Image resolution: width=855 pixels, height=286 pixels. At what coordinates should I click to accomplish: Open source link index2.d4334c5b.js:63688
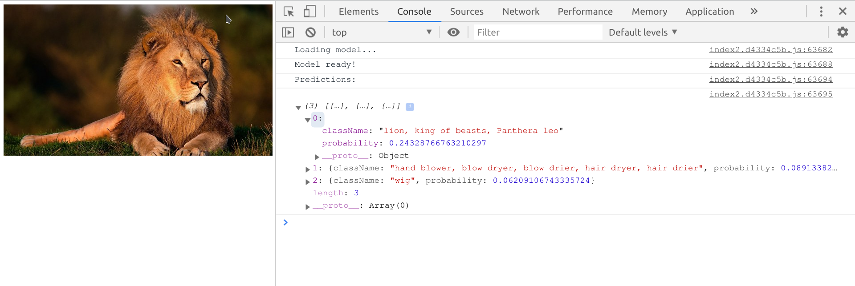(771, 64)
